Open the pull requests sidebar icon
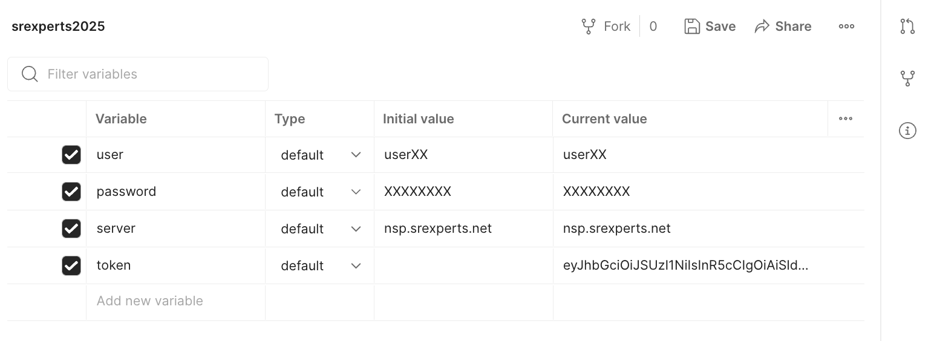Screen dimensions: 934x341 (x=907, y=27)
